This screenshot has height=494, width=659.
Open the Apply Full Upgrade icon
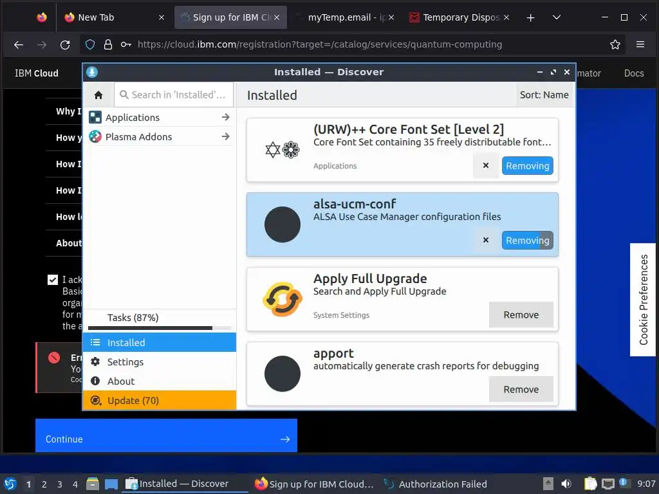coord(283,299)
